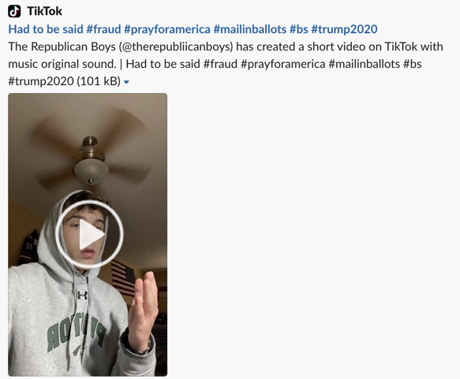Click the @therepubliicanboys handle in the description

click(176, 46)
